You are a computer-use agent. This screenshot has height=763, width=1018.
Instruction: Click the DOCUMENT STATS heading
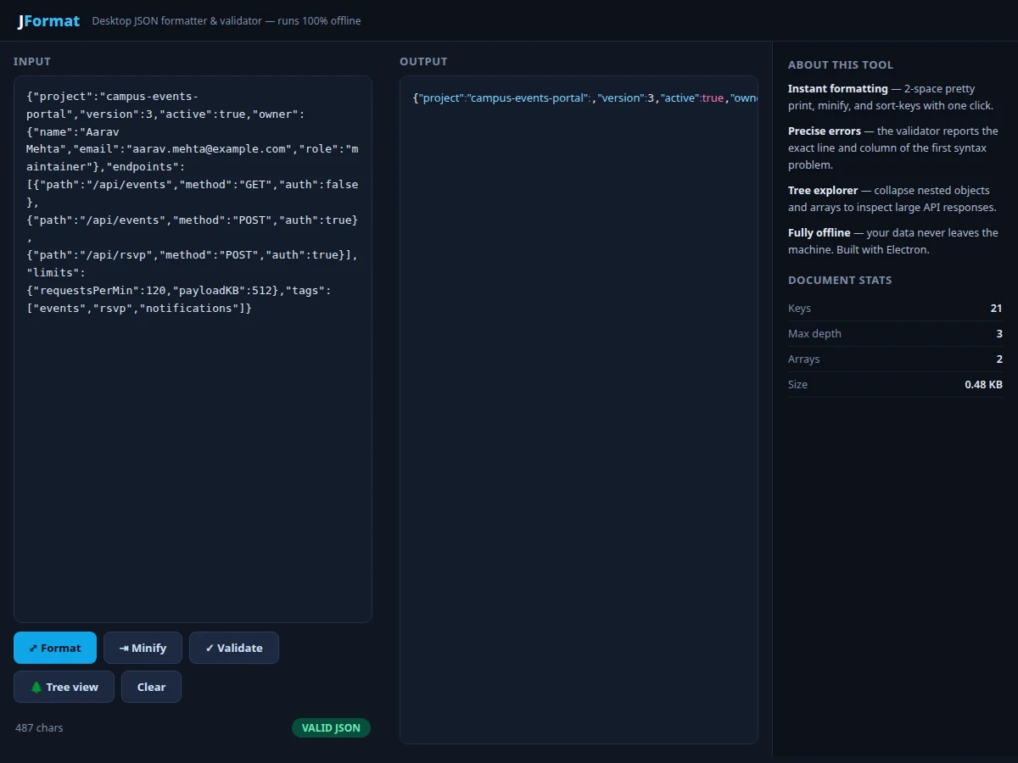click(840, 281)
